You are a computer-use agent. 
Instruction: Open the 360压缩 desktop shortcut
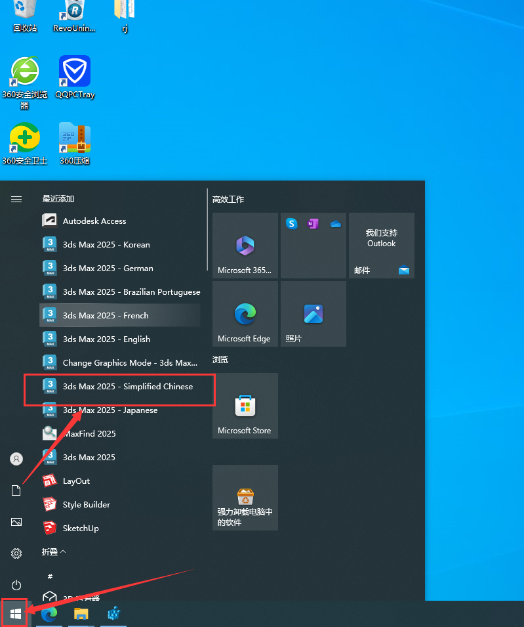pos(75,144)
